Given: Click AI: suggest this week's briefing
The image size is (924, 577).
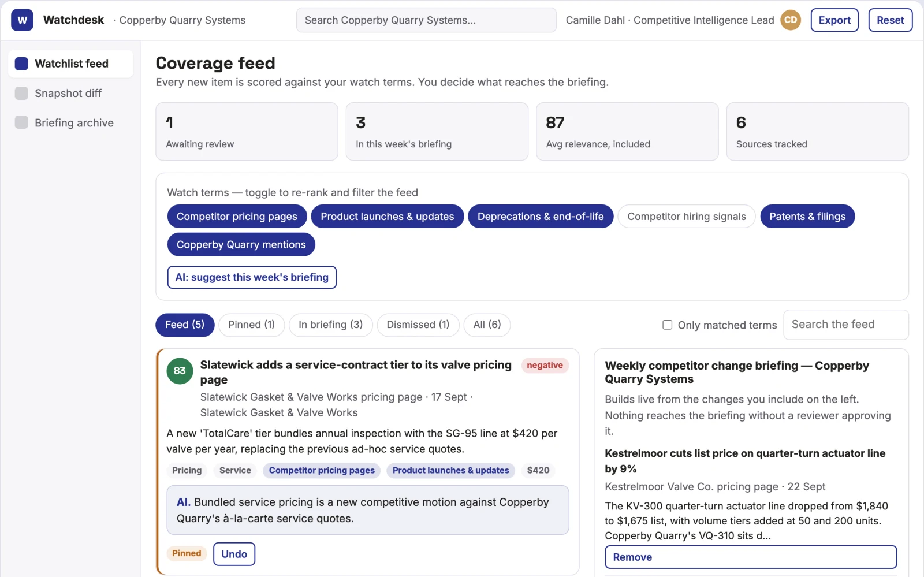Looking at the screenshot, I should pos(252,277).
